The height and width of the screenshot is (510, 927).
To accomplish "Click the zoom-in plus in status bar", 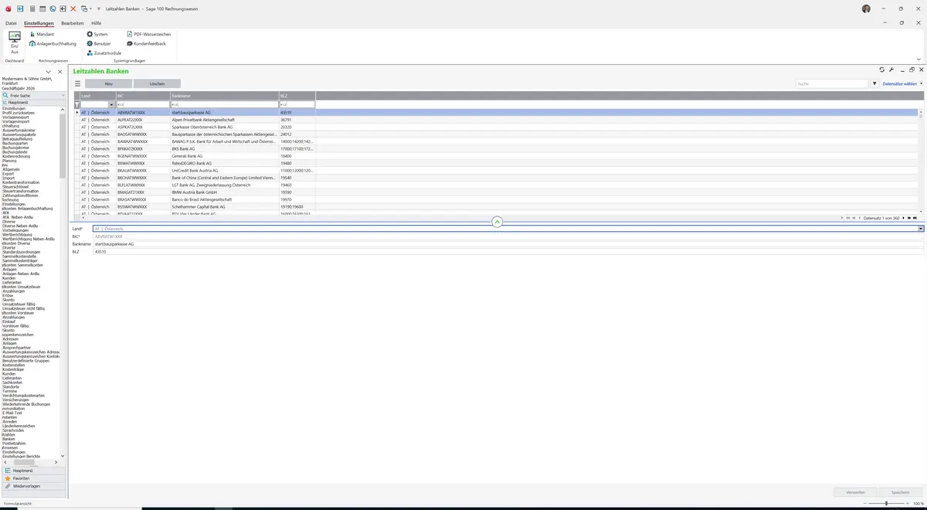I will point(908,503).
